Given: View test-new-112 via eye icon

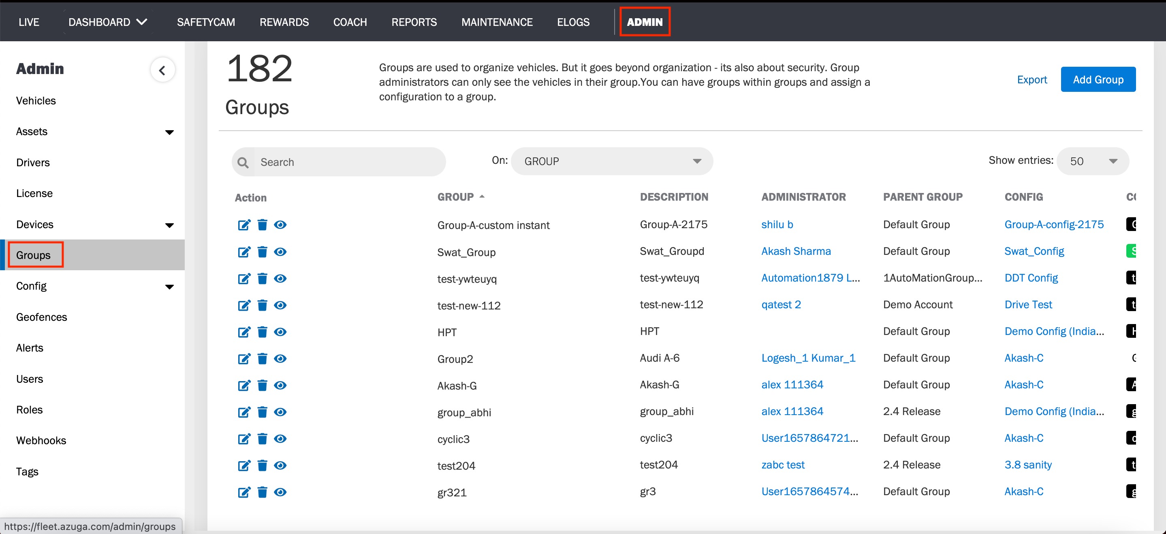Looking at the screenshot, I should pyautogui.click(x=280, y=305).
